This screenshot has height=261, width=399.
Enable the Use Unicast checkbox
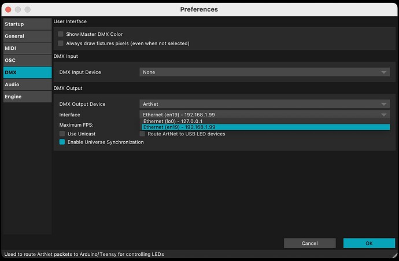click(x=62, y=134)
